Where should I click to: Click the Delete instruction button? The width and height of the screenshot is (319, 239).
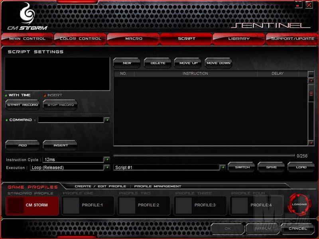point(158,63)
